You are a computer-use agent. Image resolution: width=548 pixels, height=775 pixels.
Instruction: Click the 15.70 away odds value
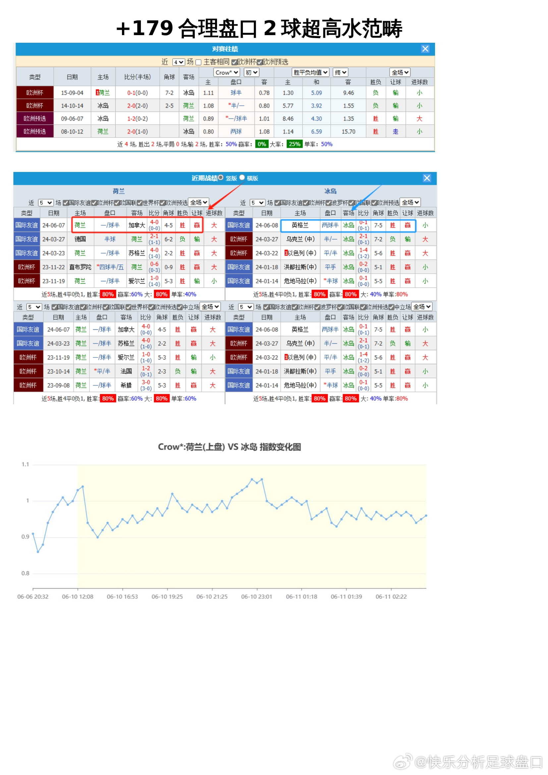click(348, 132)
